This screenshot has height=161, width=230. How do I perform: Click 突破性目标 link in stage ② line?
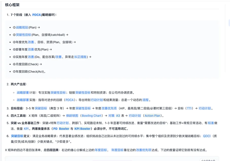24,35
